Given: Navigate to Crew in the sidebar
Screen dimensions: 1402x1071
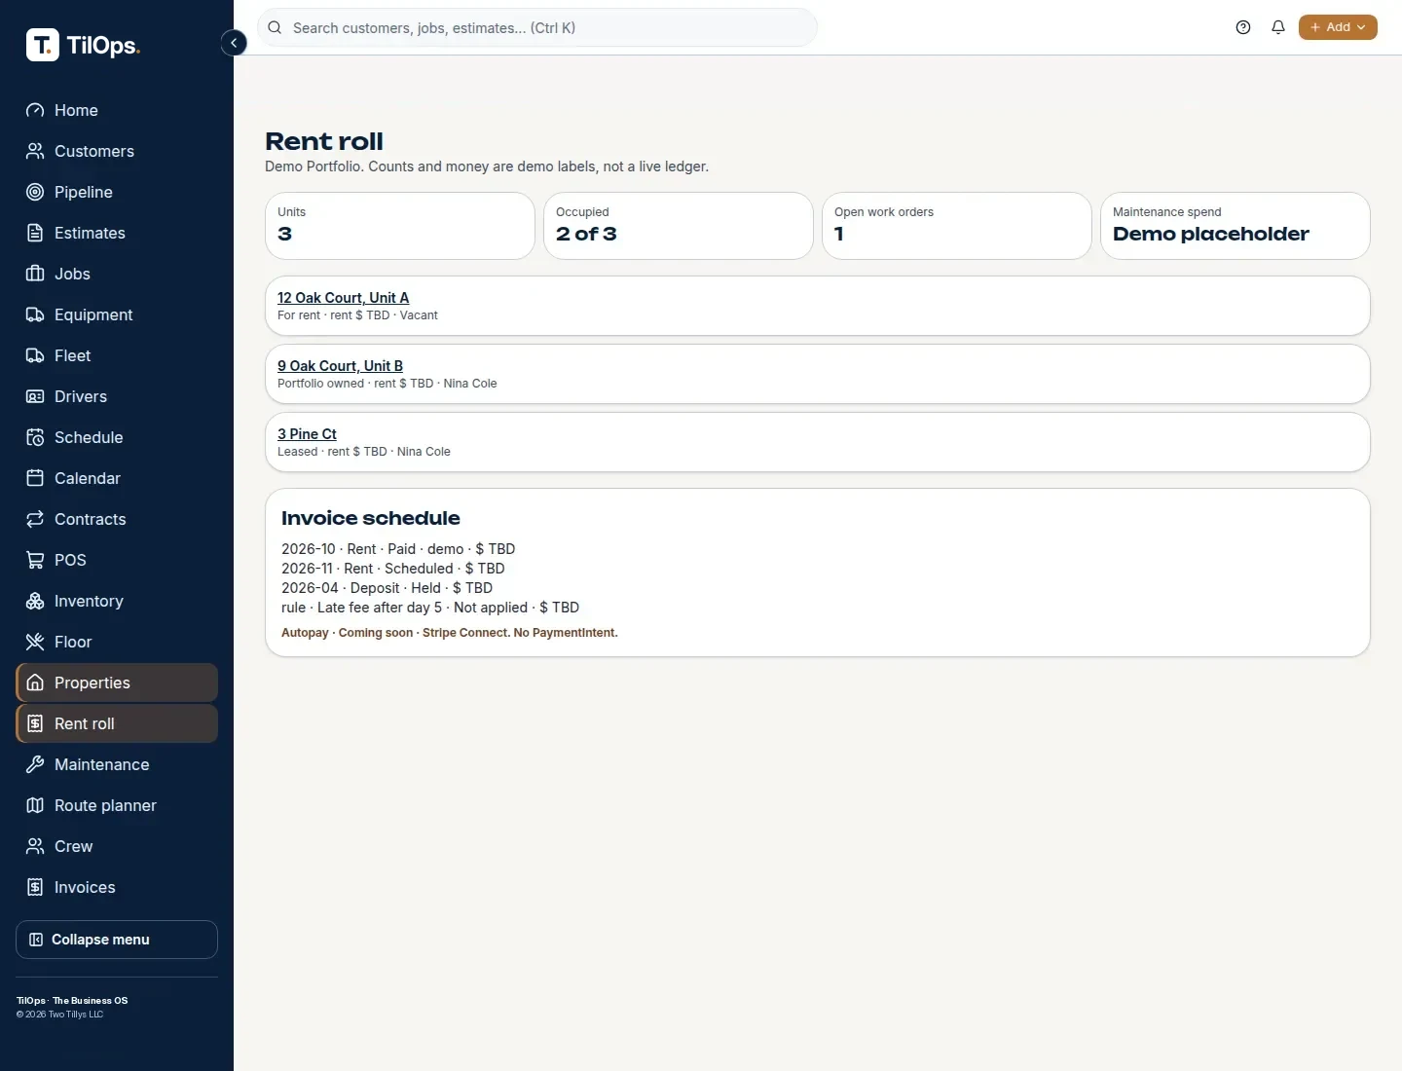Looking at the screenshot, I should click(x=117, y=846).
